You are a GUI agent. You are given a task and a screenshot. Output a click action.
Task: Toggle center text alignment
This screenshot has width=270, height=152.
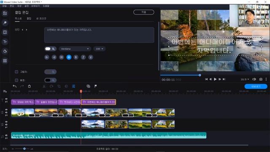click(x=69, y=57)
